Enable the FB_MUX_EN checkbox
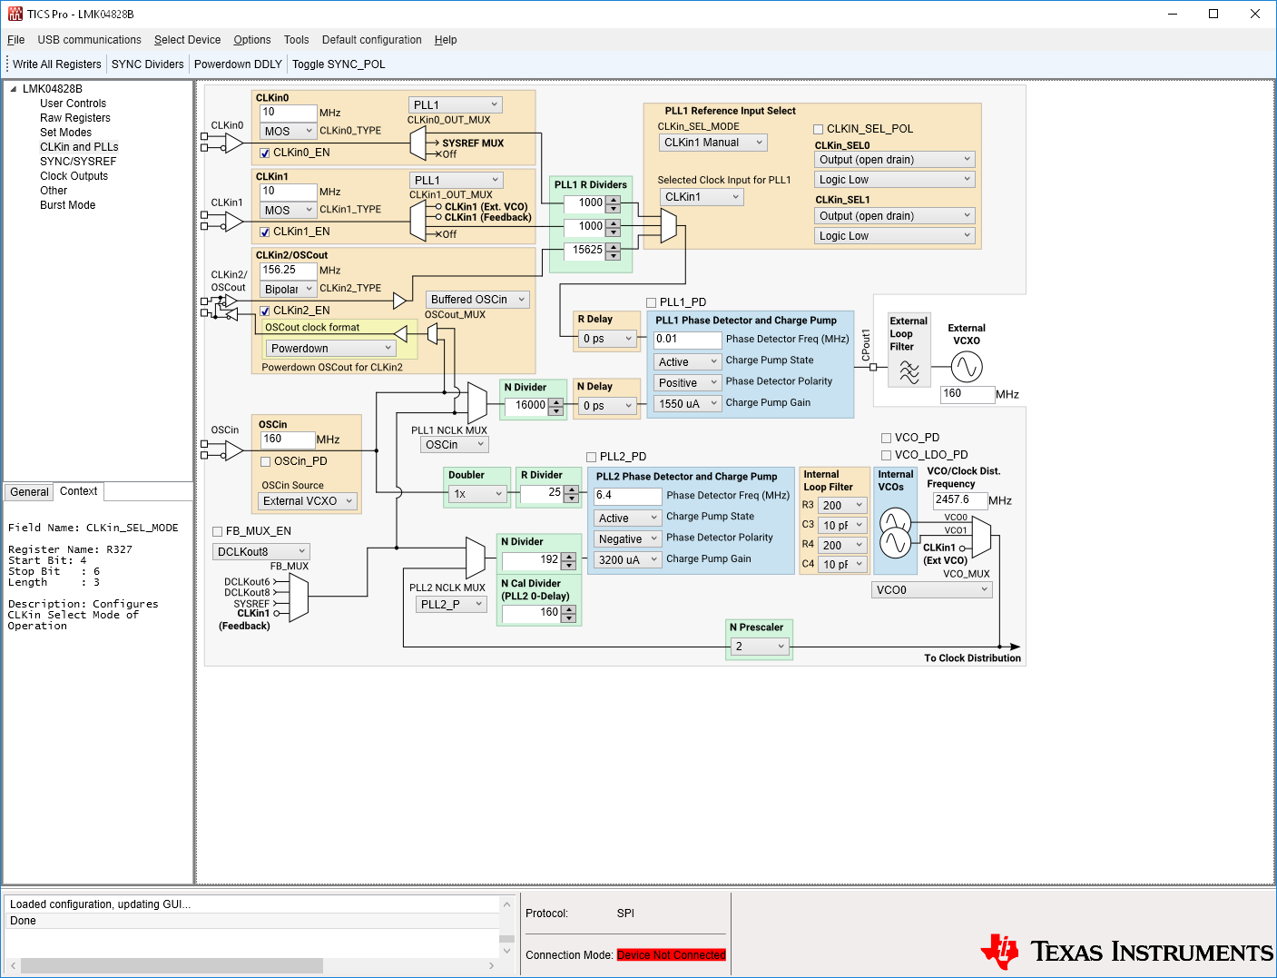Screen dimensions: 1277x978 tap(218, 532)
